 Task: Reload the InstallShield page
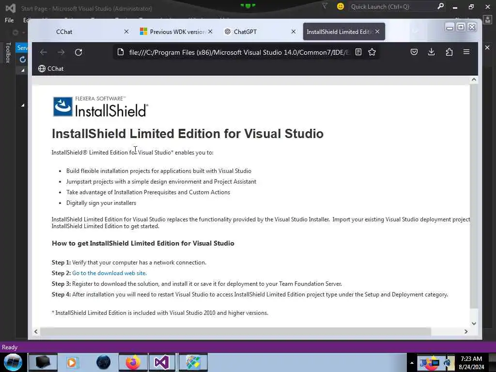pos(78,52)
